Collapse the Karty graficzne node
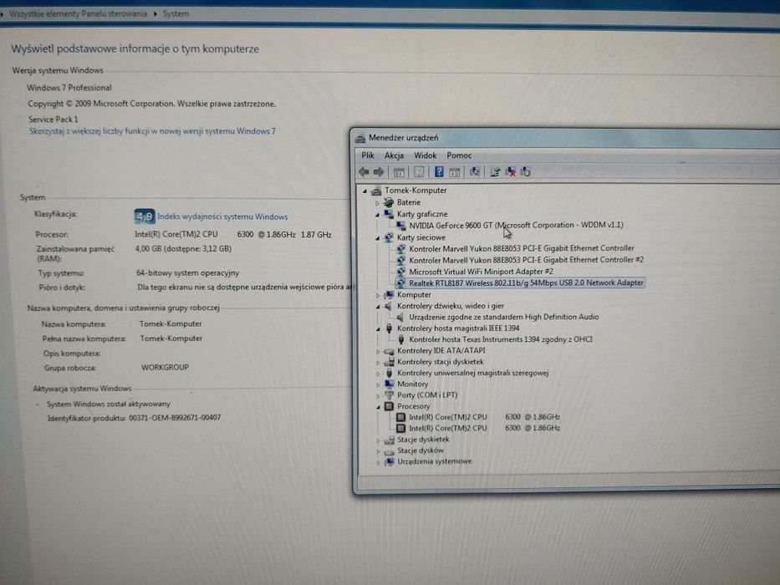Image resolution: width=780 pixels, height=585 pixels. pyautogui.click(x=378, y=215)
